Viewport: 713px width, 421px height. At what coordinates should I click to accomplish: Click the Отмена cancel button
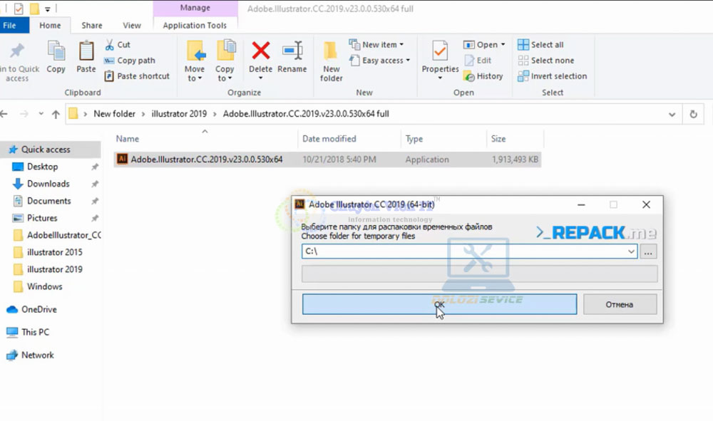(x=619, y=304)
